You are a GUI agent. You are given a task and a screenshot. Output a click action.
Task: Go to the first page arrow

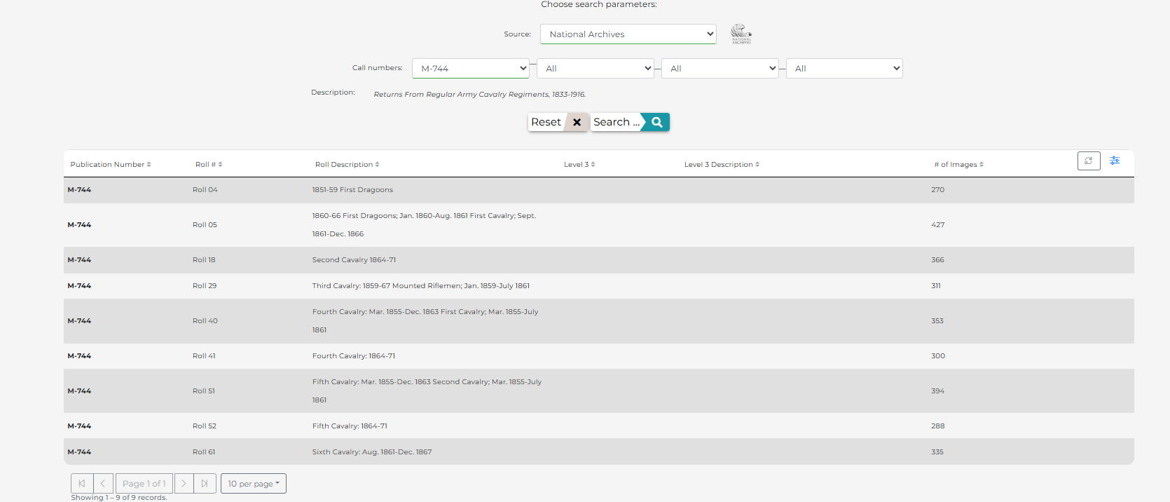[82, 483]
